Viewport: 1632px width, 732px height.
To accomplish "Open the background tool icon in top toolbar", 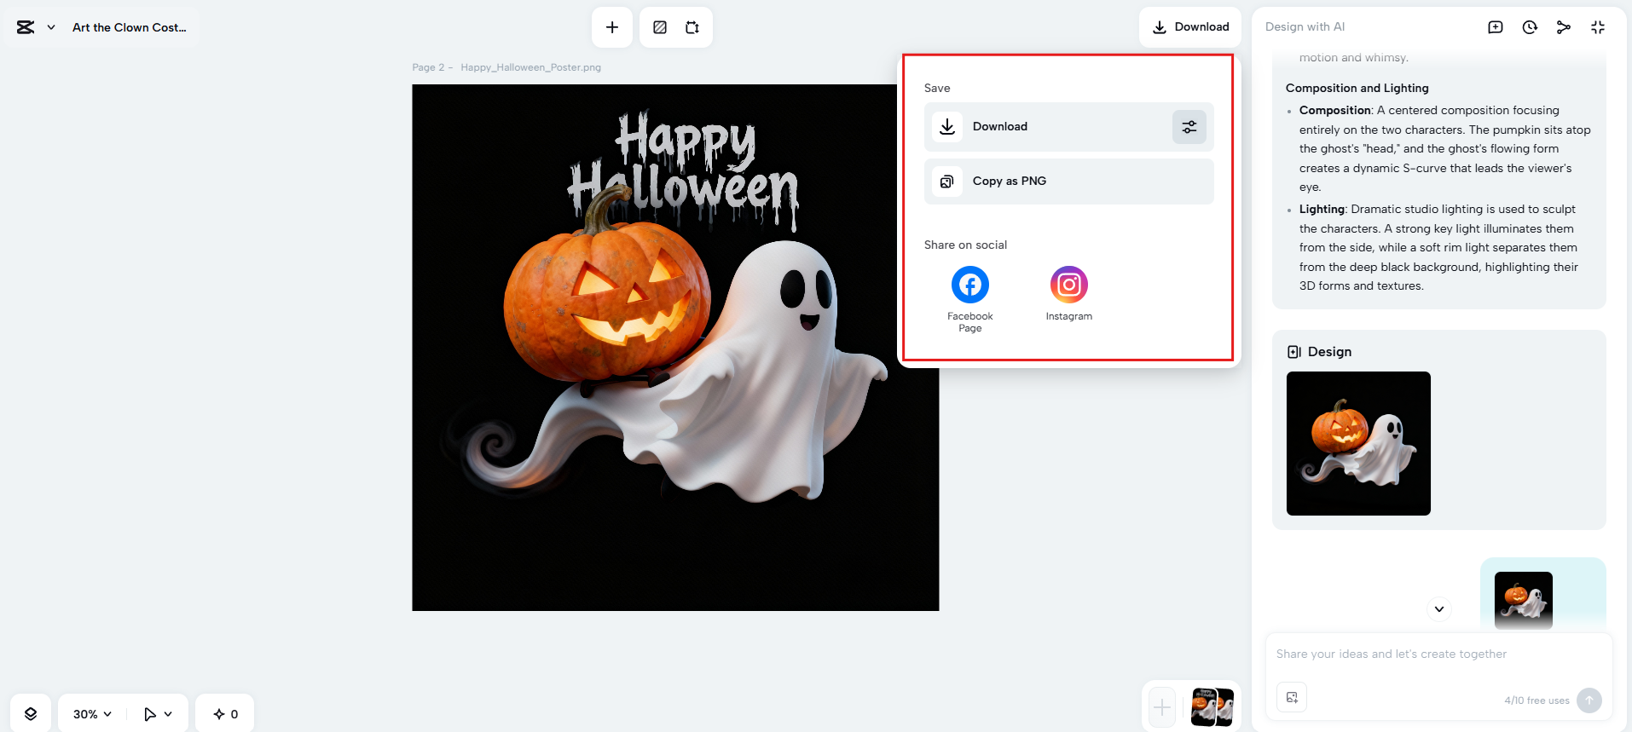I will tap(660, 27).
